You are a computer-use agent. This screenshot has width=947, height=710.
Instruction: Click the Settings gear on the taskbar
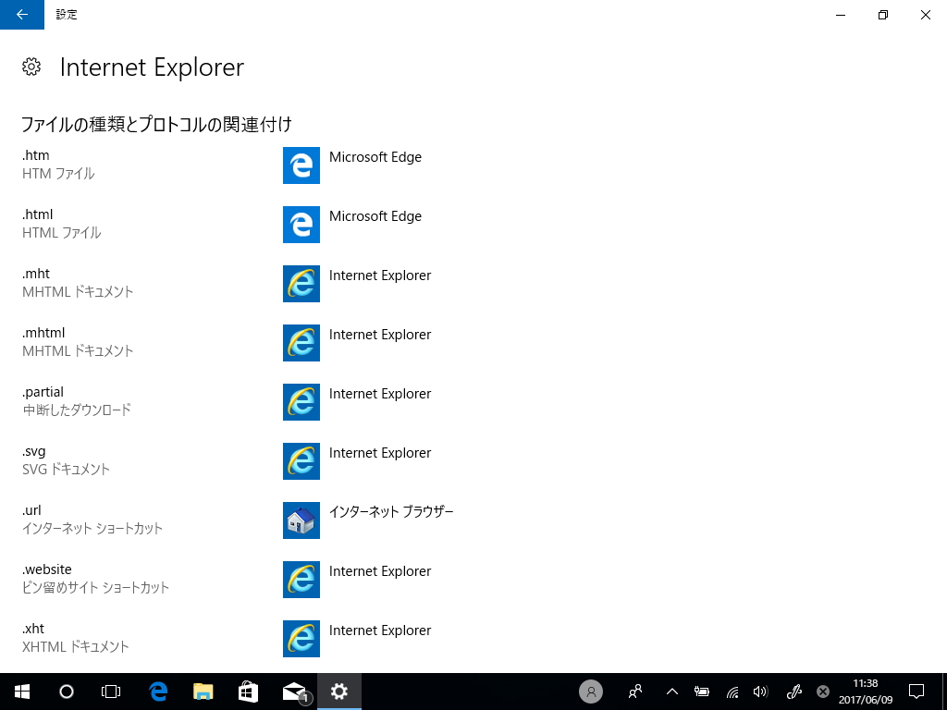[x=339, y=692]
